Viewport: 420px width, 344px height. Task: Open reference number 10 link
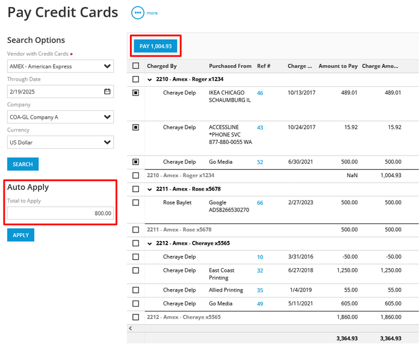pyautogui.click(x=260, y=257)
